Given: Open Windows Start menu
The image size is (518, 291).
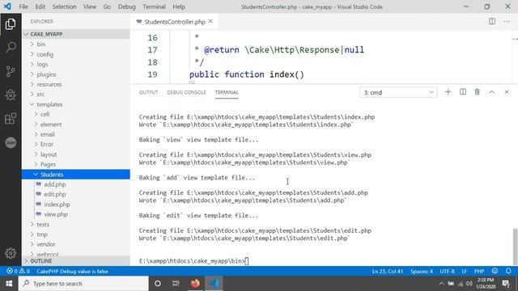Looking at the screenshot, I should [x=9, y=284].
